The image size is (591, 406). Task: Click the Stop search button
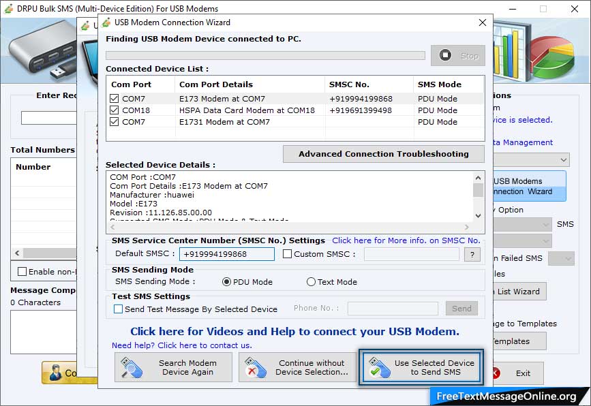[x=457, y=56]
